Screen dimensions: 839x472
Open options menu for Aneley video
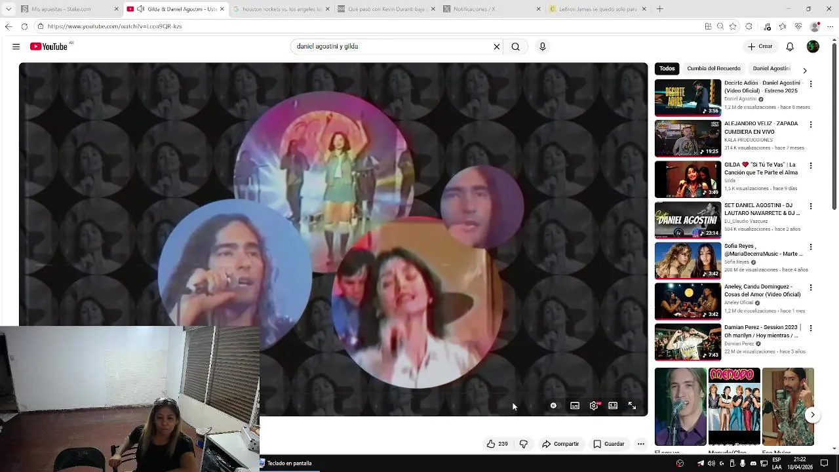click(x=811, y=287)
